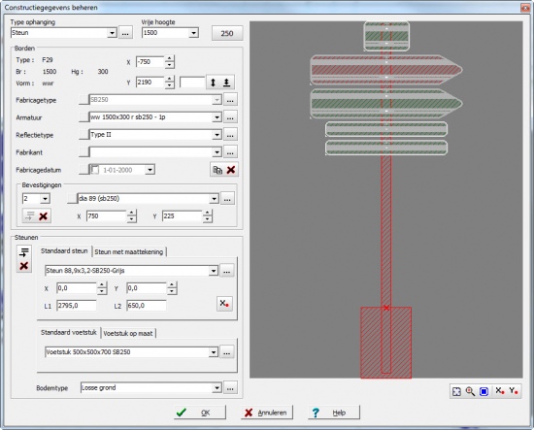This screenshot has height=430, width=534.
Task: Toggle the small box beside Armatuur field
Action: point(83,117)
